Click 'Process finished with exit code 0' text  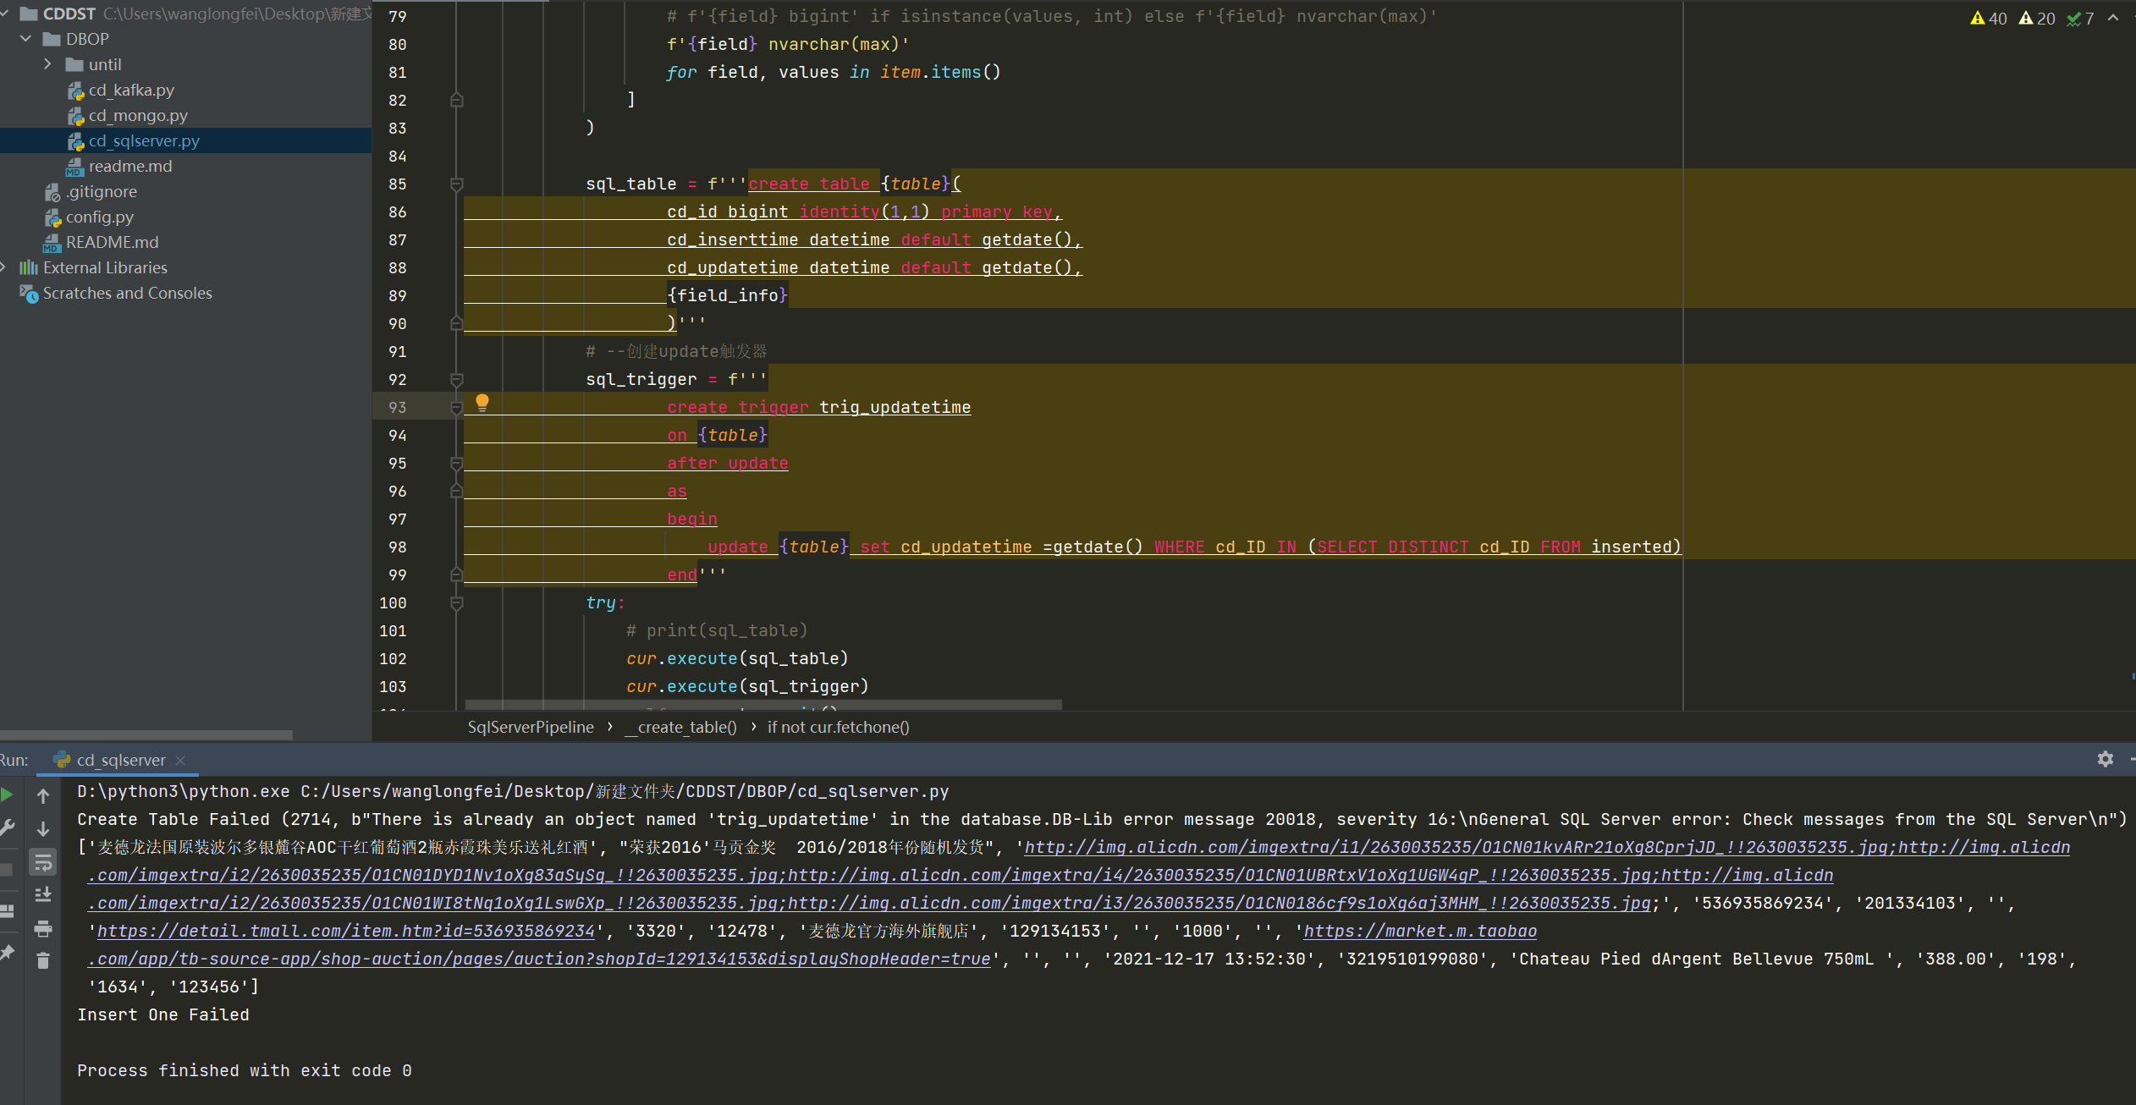[x=245, y=1070]
